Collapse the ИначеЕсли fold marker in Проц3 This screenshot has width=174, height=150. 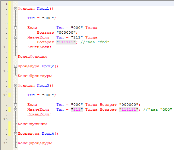[x=16, y=109]
